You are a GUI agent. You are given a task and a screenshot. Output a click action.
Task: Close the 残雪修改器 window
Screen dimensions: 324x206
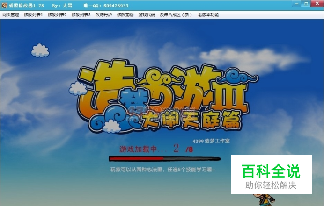tap(317, 4)
